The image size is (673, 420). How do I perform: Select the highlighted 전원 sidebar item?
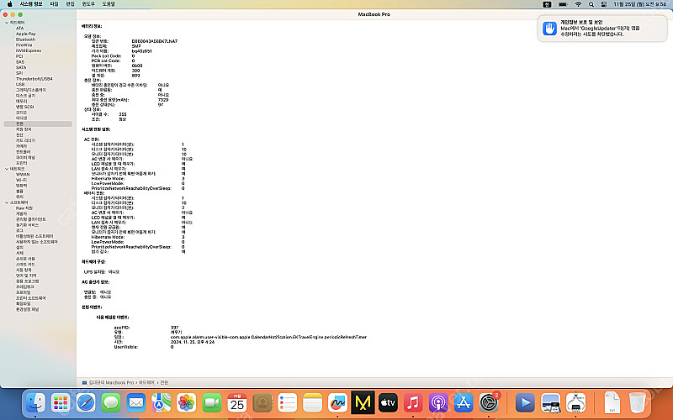(38, 123)
